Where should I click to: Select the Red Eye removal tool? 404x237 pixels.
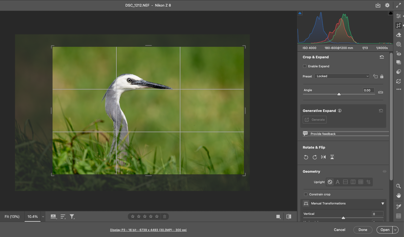pos(399,54)
